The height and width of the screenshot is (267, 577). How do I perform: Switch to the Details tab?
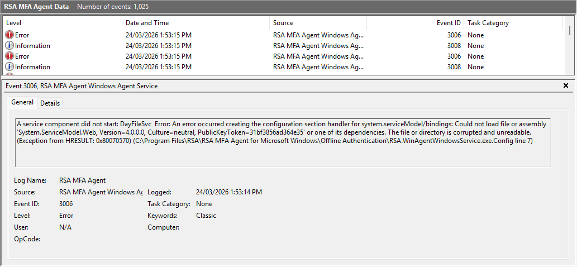pyautogui.click(x=50, y=103)
